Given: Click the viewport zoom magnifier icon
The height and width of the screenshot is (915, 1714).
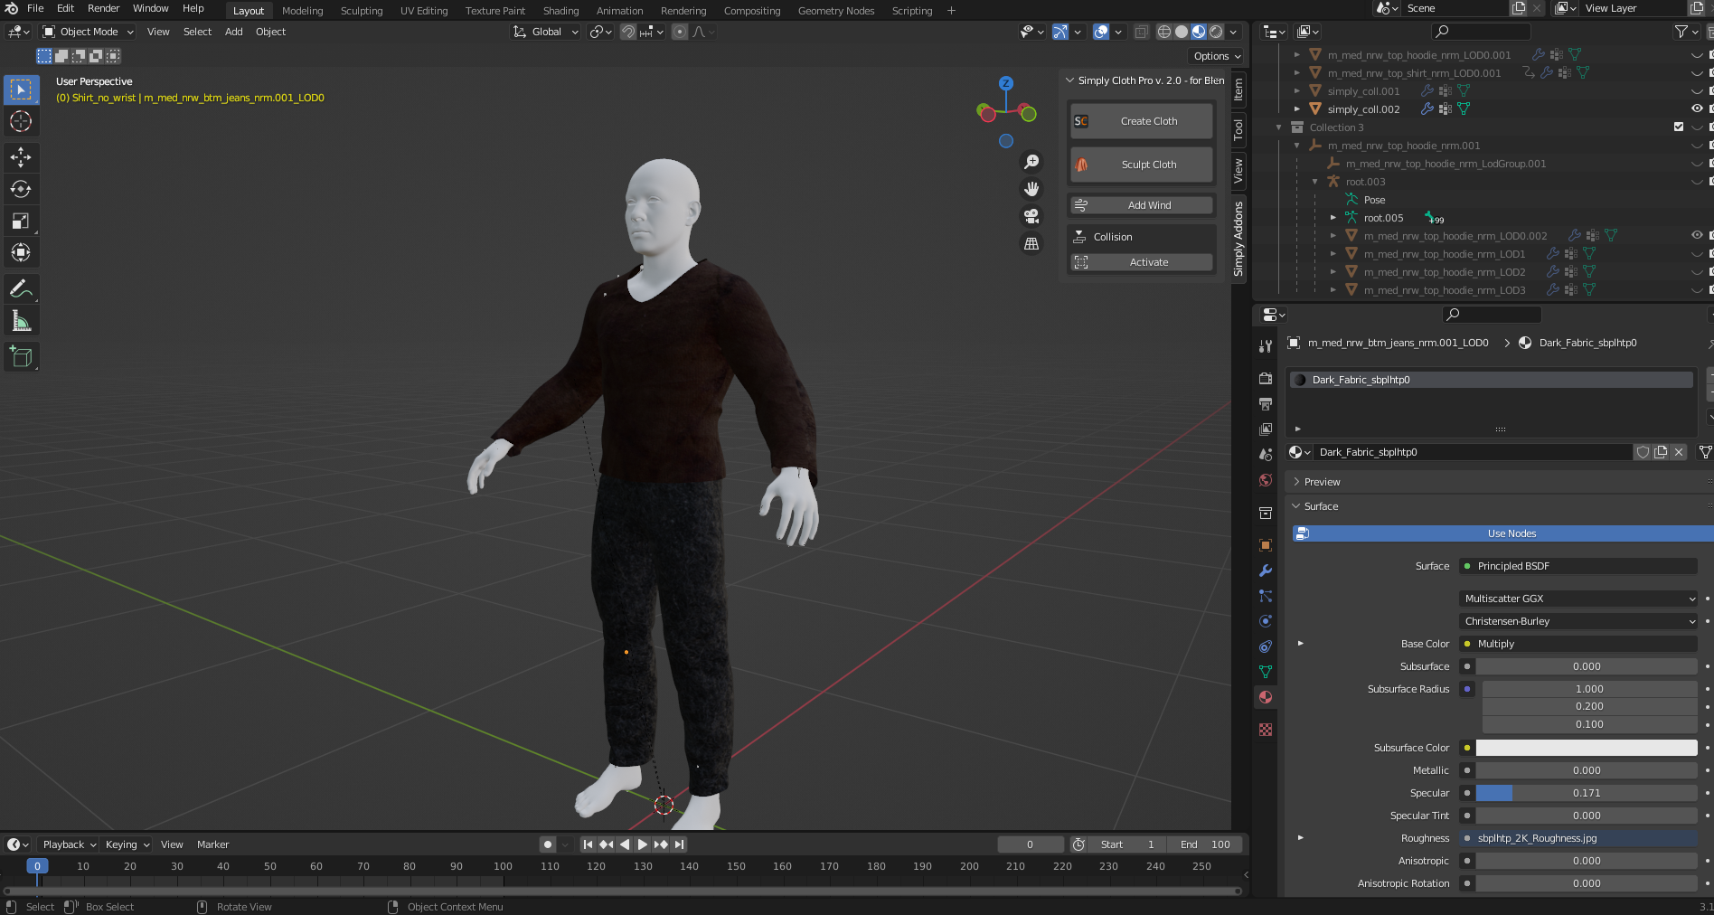Looking at the screenshot, I should coord(1031,162).
